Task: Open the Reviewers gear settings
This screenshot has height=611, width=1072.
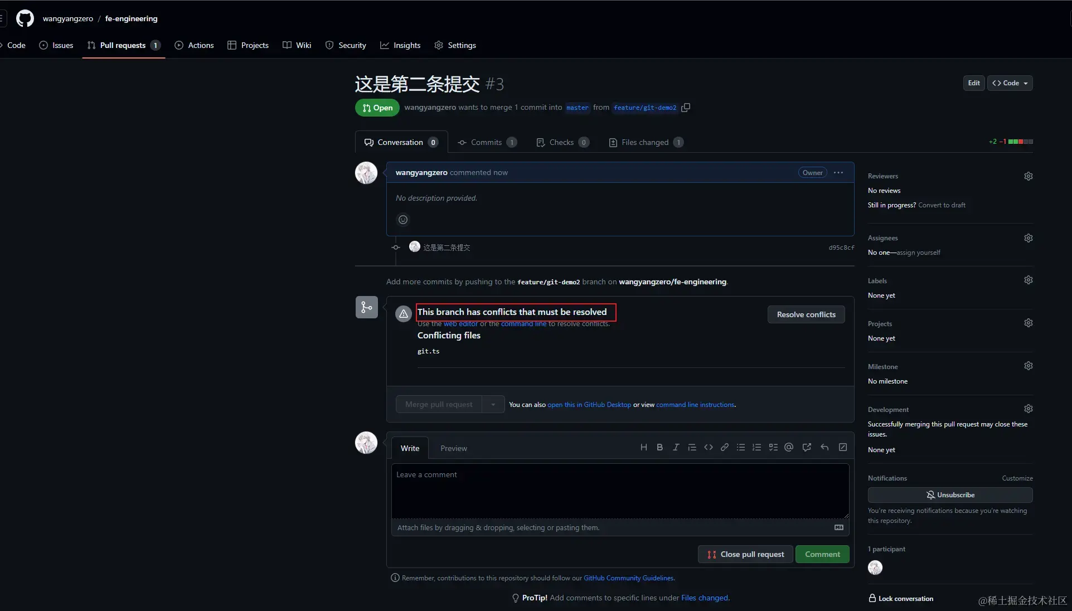Action: click(x=1028, y=176)
